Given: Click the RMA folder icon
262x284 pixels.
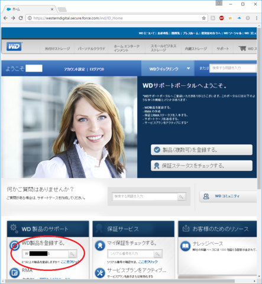Looking at the screenshot, I should 14,273.
